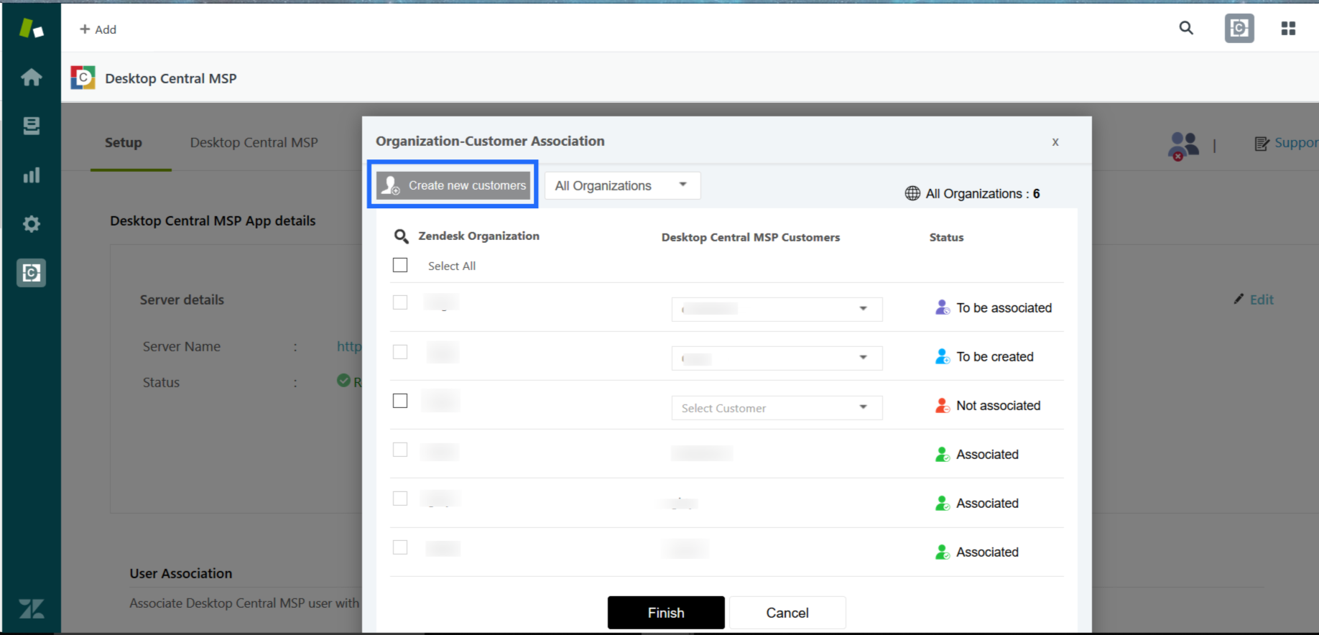Open the Support link at top right
This screenshot has width=1319, height=635.
pyautogui.click(x=1296, y=143)
